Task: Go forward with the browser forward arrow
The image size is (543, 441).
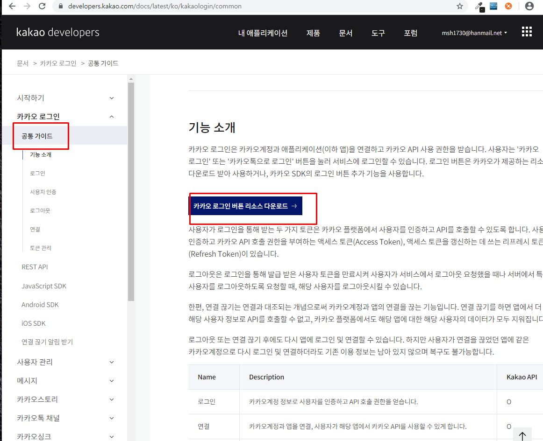Action: pyautogui.click(x=27, y=6)
